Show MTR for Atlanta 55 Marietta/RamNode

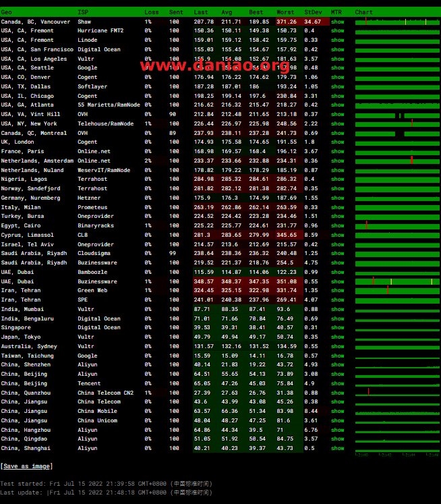click(x=337, y=105)
